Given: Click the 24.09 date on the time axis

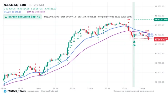Looking at the screenshot, I should tap(142, 88).
